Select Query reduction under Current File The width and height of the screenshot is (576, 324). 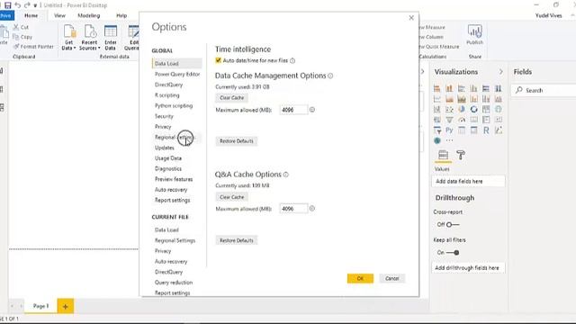174,283
